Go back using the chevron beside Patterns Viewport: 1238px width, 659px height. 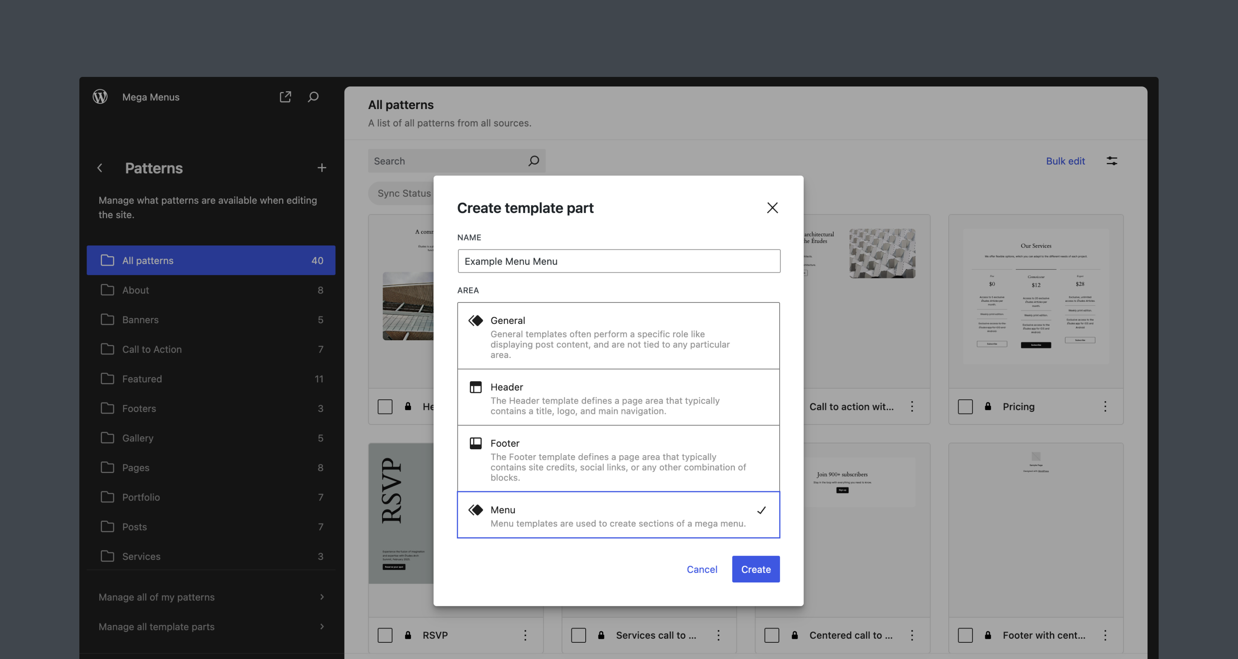(x=100, y=168)
